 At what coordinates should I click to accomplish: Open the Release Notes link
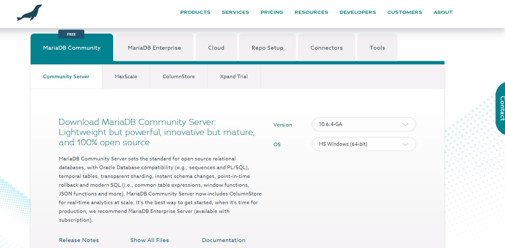click(79, 240)
